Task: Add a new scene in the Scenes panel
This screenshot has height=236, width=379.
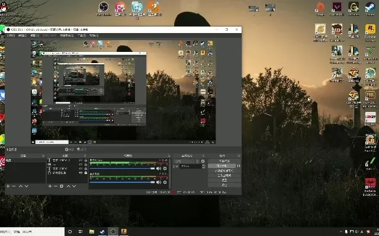Action: (x=8, y=186)
